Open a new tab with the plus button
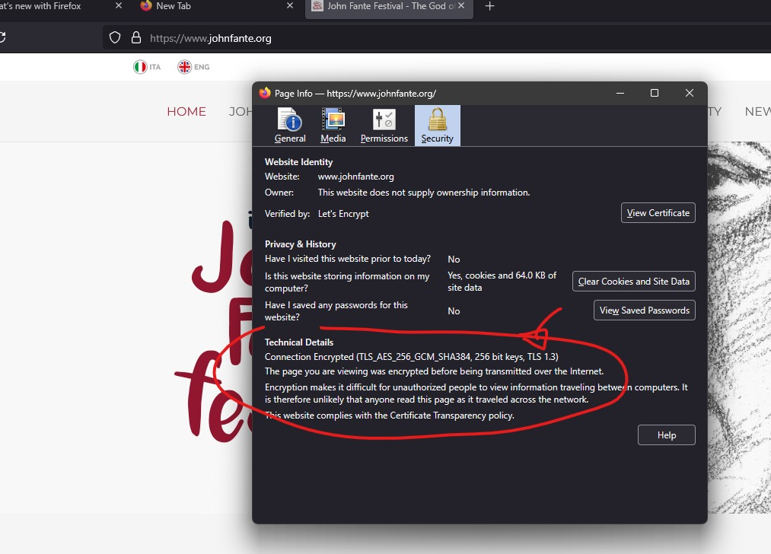 [x=489, y=6]
